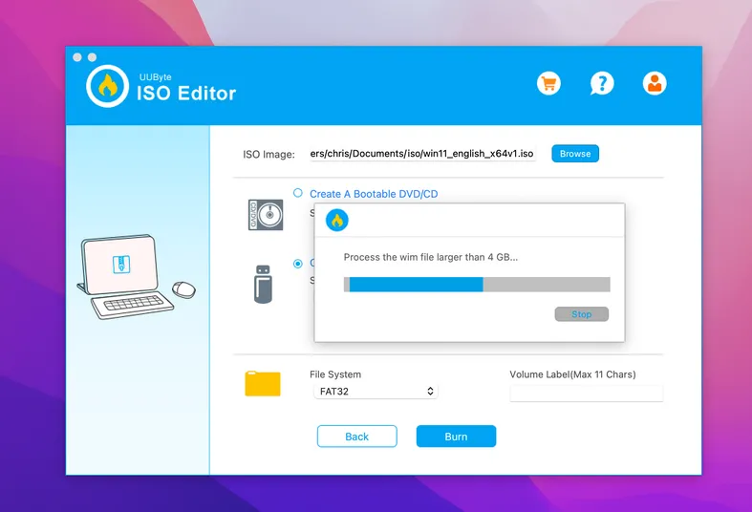Click the Volume Label text field
This screenshot has height=512, width=752.
click(x=586, y=393)
